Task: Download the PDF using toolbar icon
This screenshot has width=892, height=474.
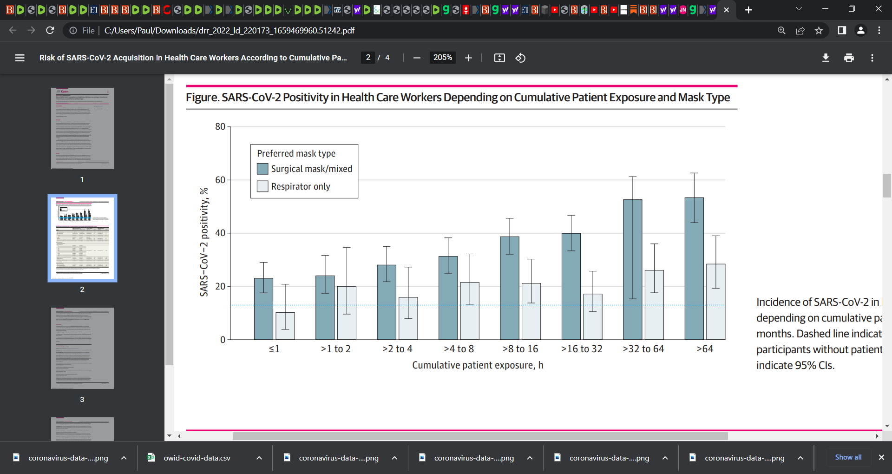Action: pos(826,58)
